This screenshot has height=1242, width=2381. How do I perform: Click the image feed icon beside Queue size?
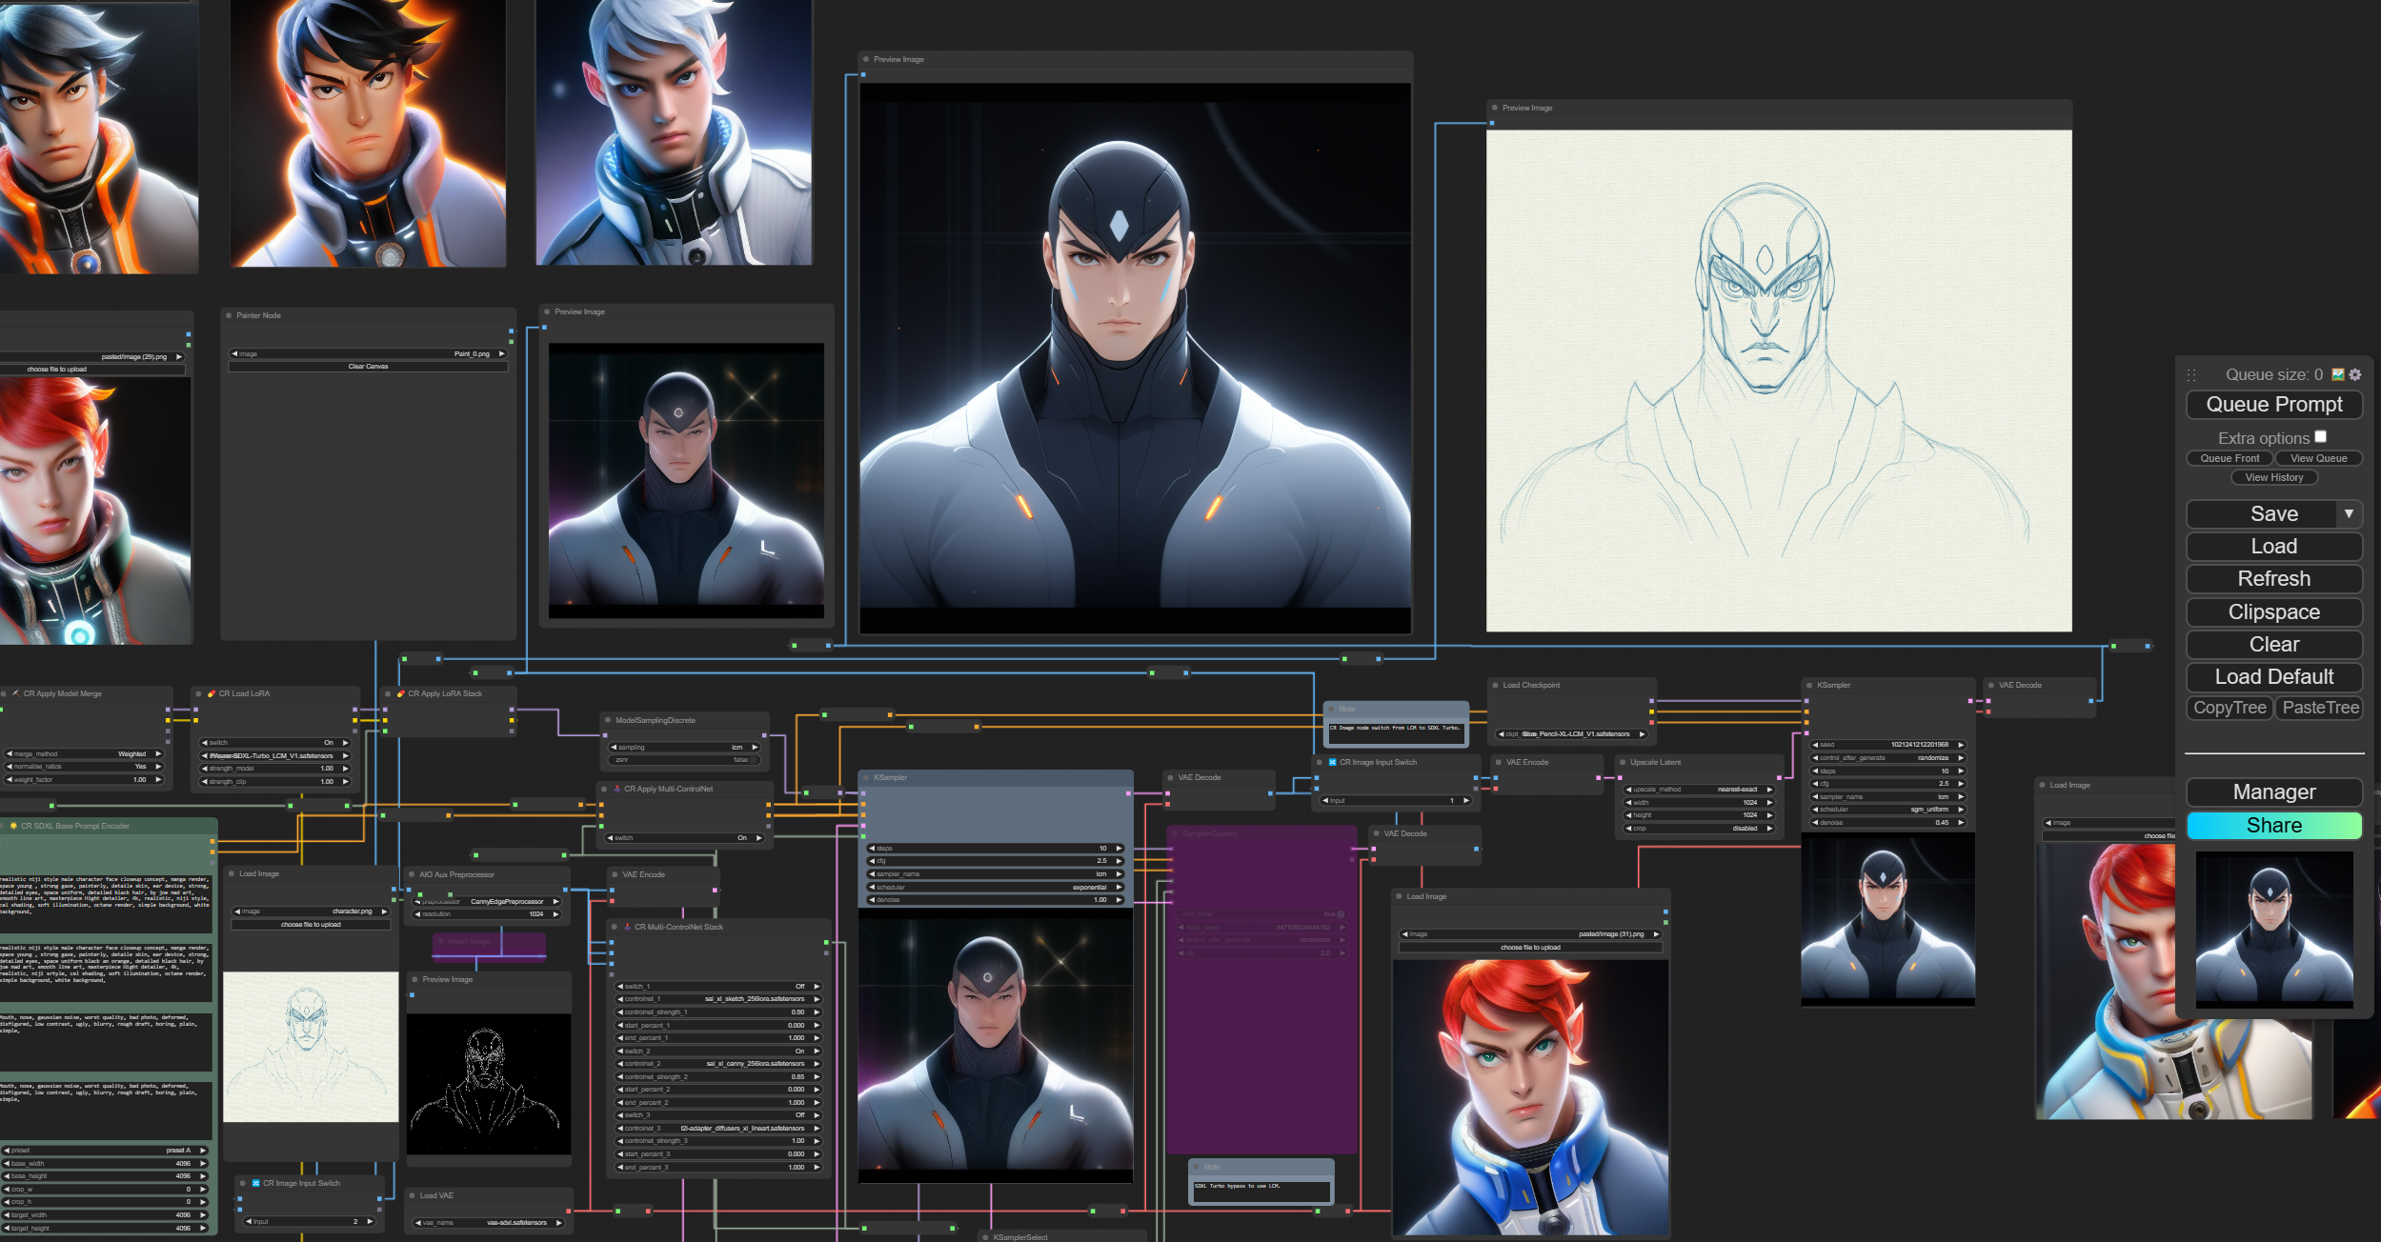(x=2338, y=375)
